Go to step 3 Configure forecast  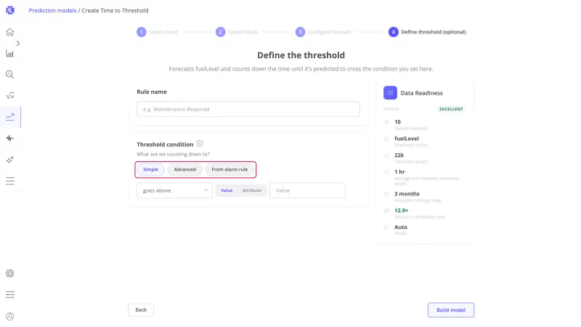click(x=323, y=32)
